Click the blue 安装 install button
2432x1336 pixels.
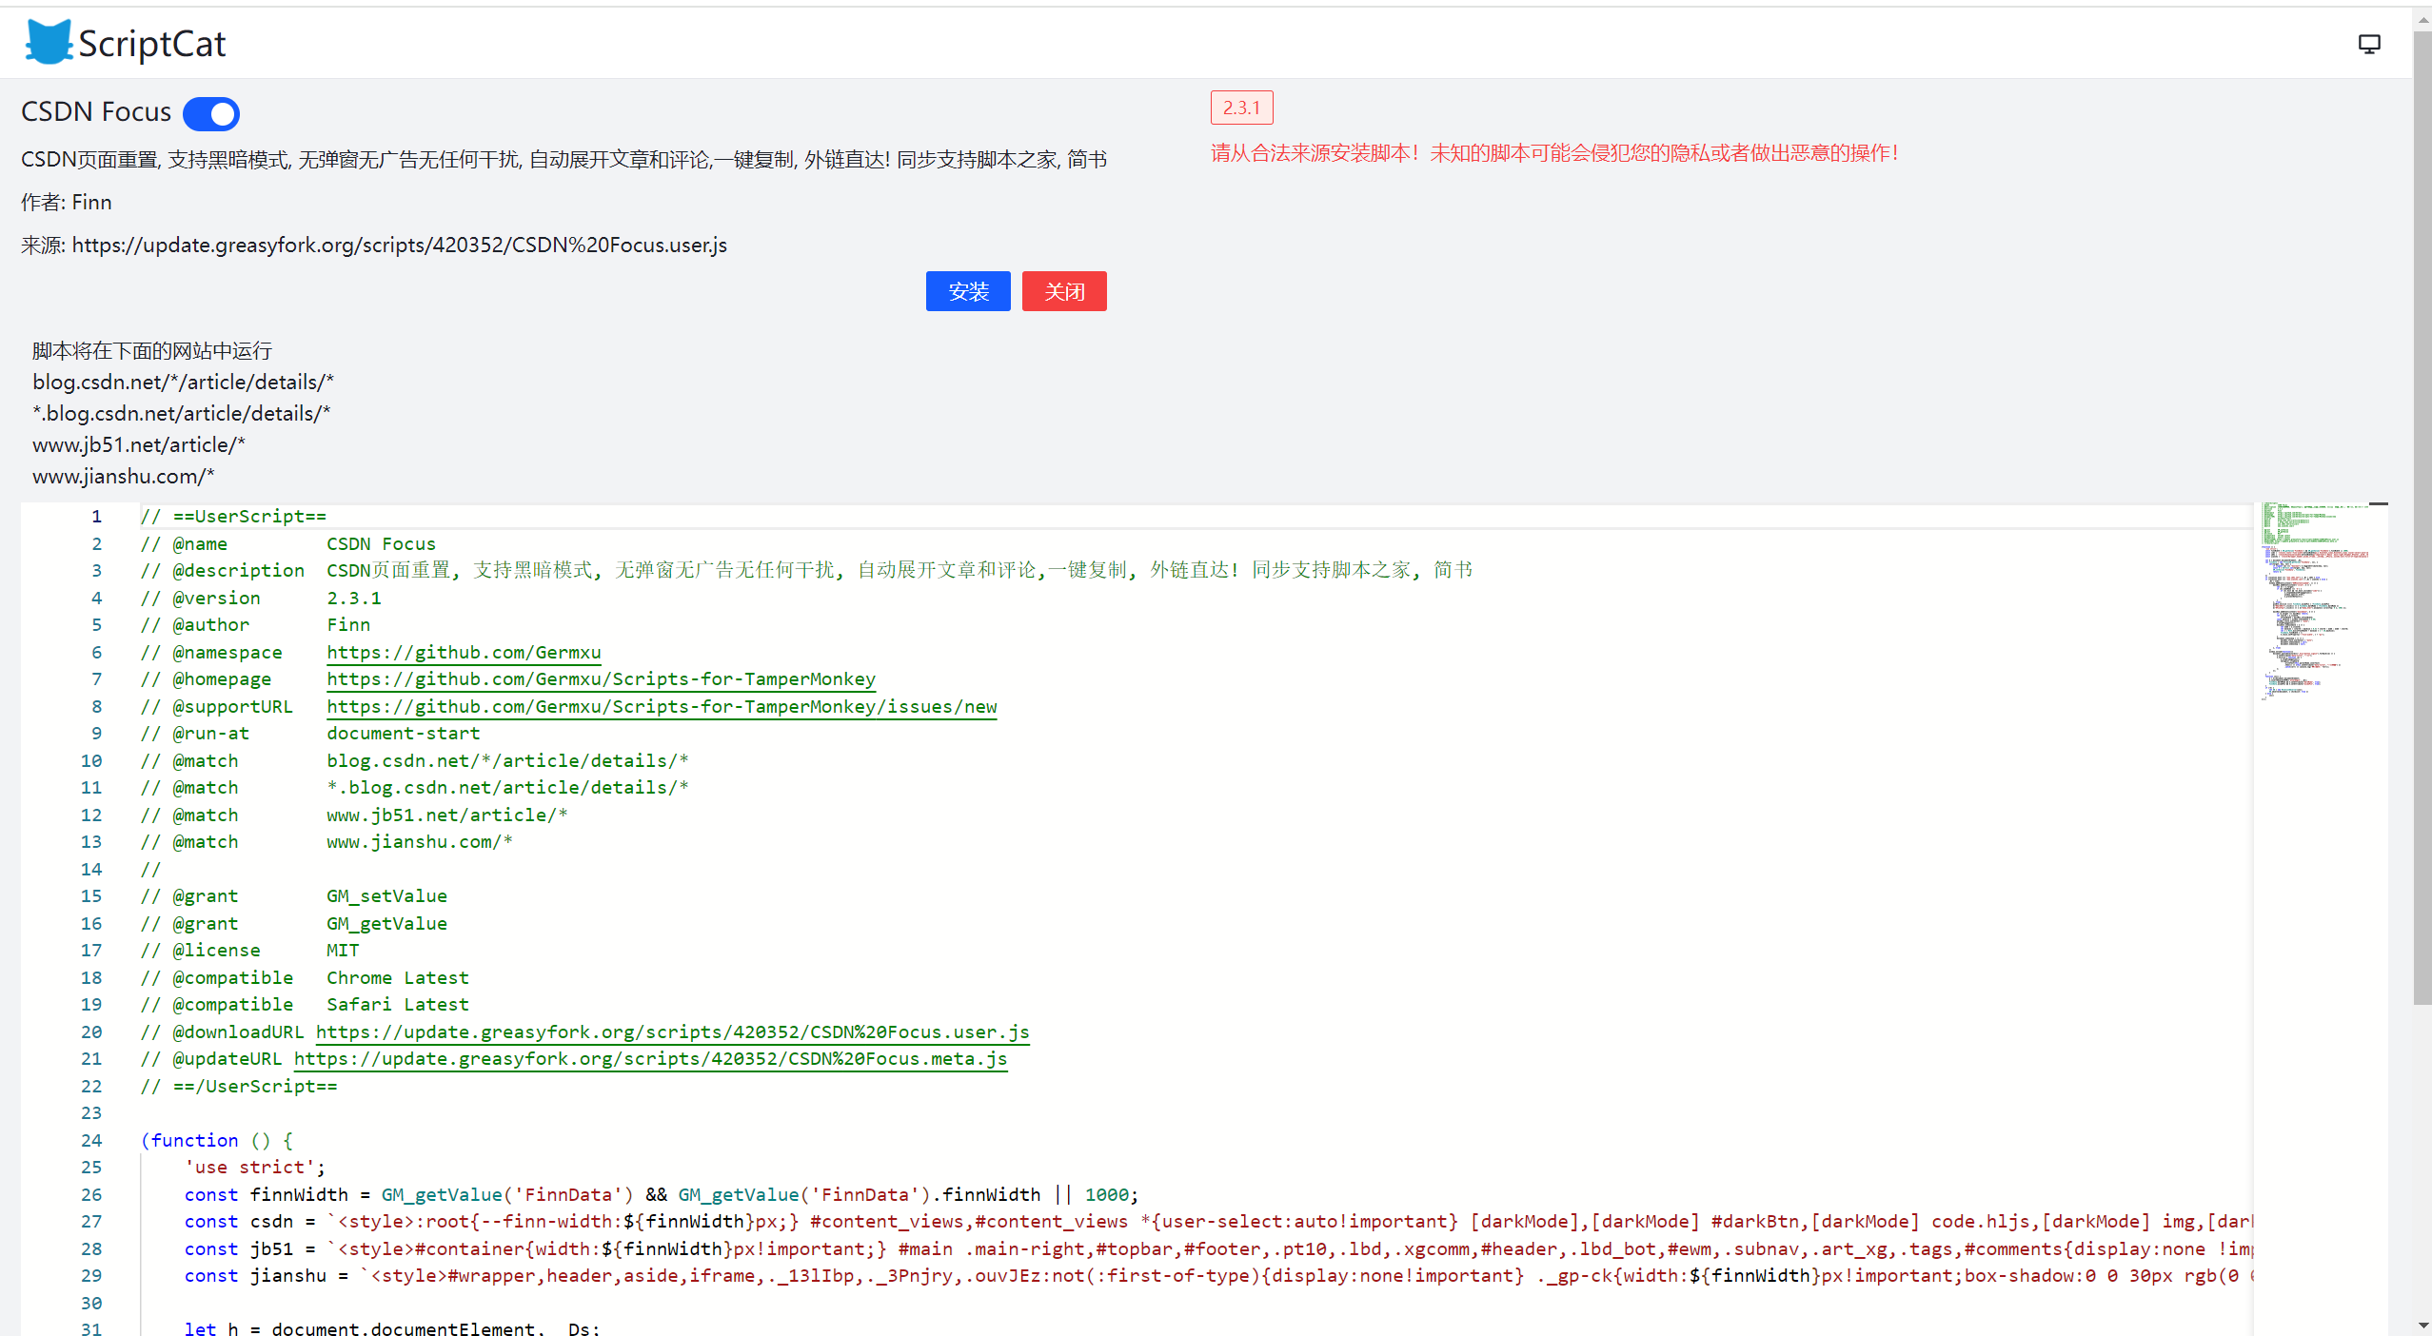[967, 291]
